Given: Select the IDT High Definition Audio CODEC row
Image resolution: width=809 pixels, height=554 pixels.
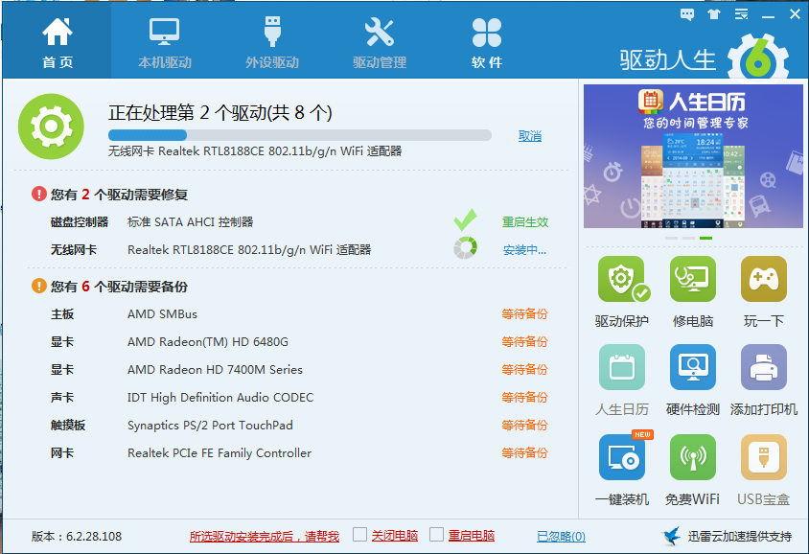Looking at the screenshot, I should [x=299, y=398].
